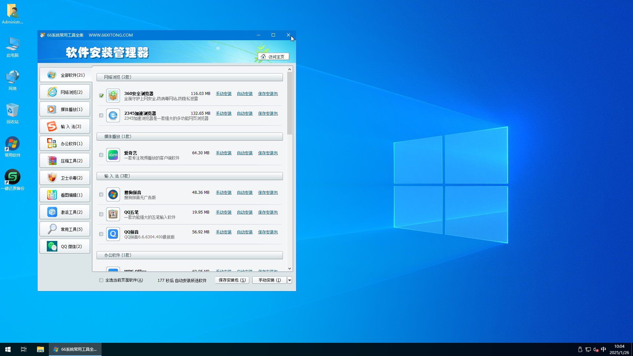Viewport: 633px width, 356px height.
Task: Check the 2345加速浏览器 checkbox
Action: click(x=101, y=115)
